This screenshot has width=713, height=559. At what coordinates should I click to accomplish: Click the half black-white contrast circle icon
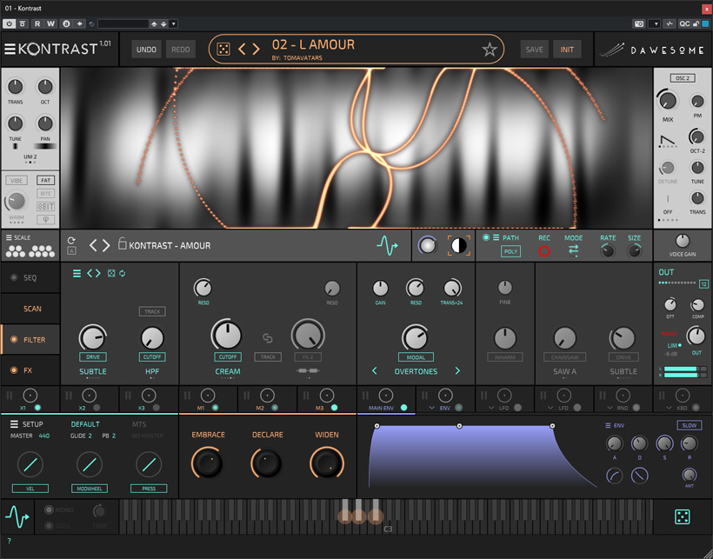(x=458, y=246)
